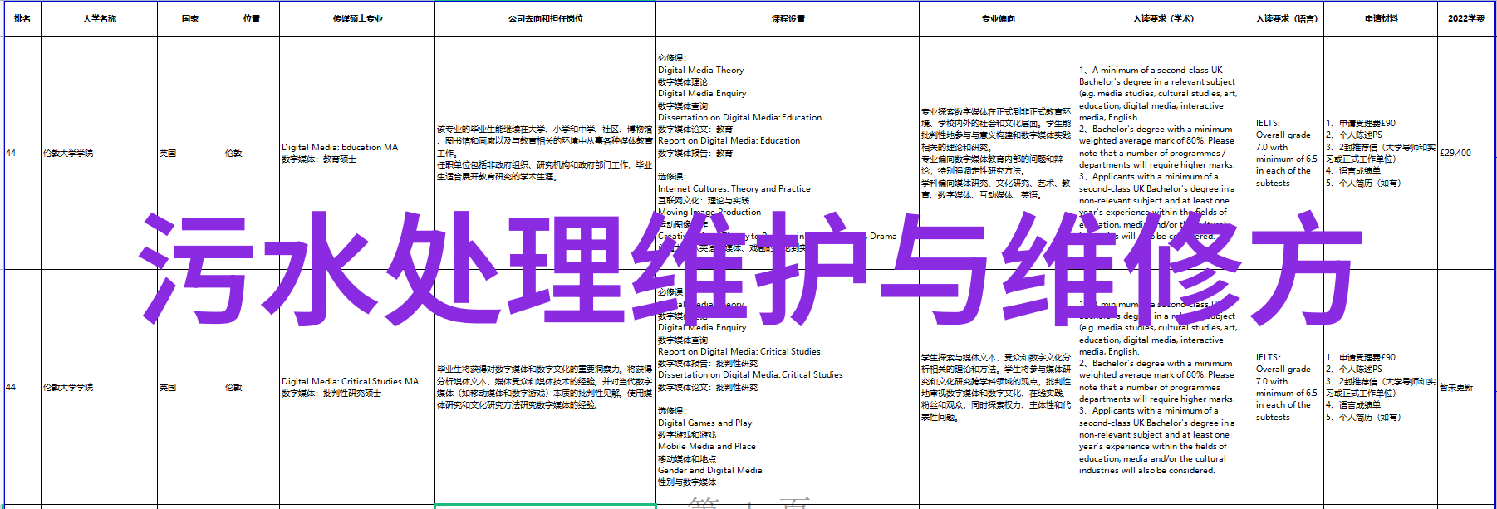Click application materials cell with 申请受理费£90, Education MA row
Image resolution: width=1497 pixels, height=509 pixels.
coord(1381,153)
